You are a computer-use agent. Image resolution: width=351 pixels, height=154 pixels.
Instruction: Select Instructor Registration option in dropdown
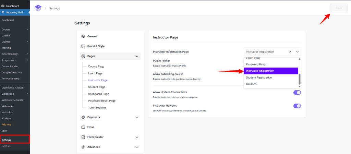(271, 71)
